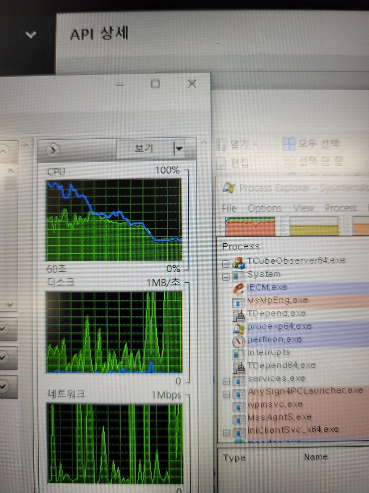Select the TDepend.exe process row

coord(276,314)
